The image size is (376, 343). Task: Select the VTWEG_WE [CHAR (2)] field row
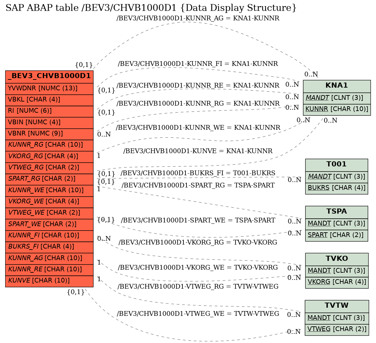click(49, 213)
